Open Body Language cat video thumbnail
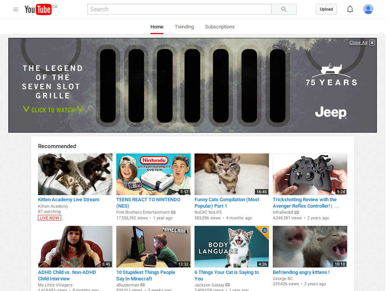Viewport: 389px width, 291px height. click(232, 246)
